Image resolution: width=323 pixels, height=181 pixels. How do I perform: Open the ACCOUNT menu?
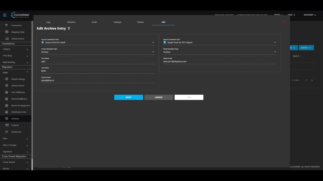(310, 15)
